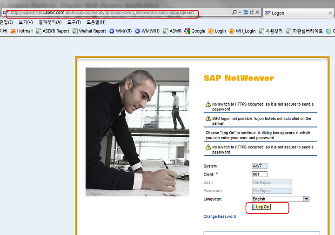This screenshot has height=235, width=335.
Task: Open the Change Password link
Action: coord(220,216)
